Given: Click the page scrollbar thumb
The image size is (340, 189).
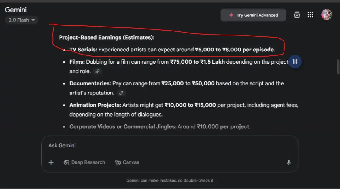Looking at the screenshot, I should coord(337,66).
